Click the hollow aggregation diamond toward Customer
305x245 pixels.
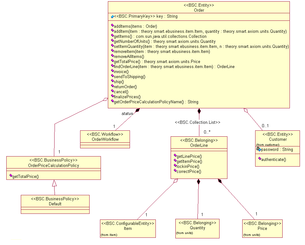tap(246, 111)
